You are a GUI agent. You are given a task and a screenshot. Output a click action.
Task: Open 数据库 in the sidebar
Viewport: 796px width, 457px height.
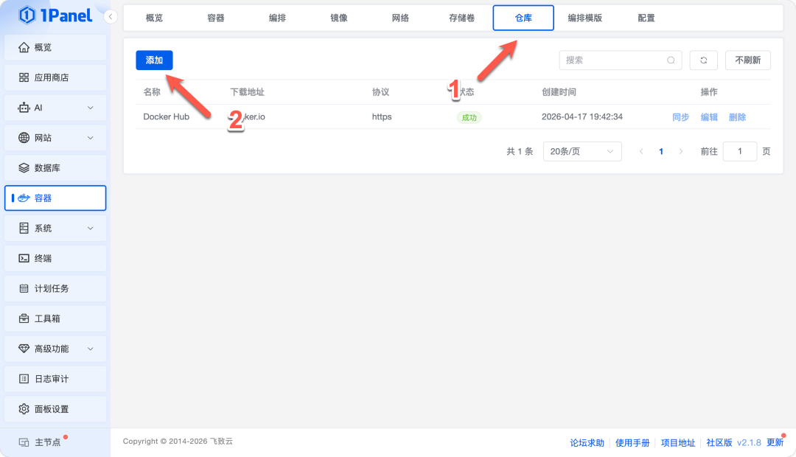click(55, 167)
